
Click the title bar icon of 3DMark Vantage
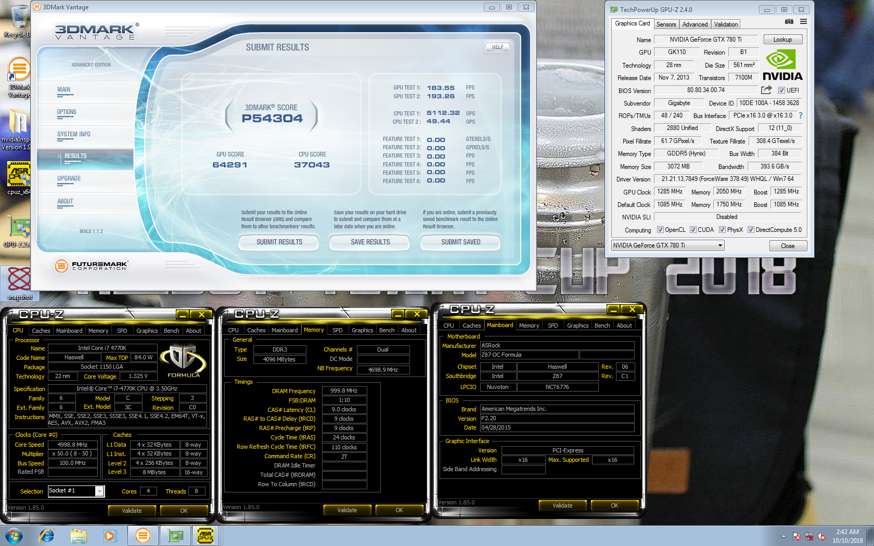(x=37, y=7)
